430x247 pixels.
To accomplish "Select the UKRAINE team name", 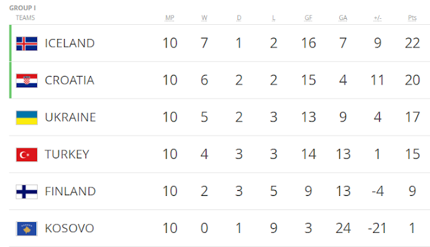I will [70, 117].
